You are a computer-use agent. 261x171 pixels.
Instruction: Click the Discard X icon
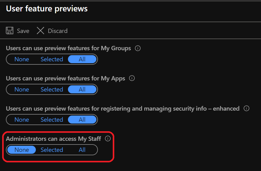[40, 31]
